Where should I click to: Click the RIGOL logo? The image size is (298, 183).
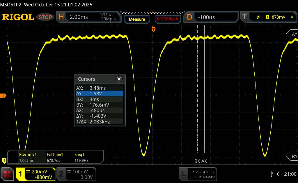coord(18,17)
